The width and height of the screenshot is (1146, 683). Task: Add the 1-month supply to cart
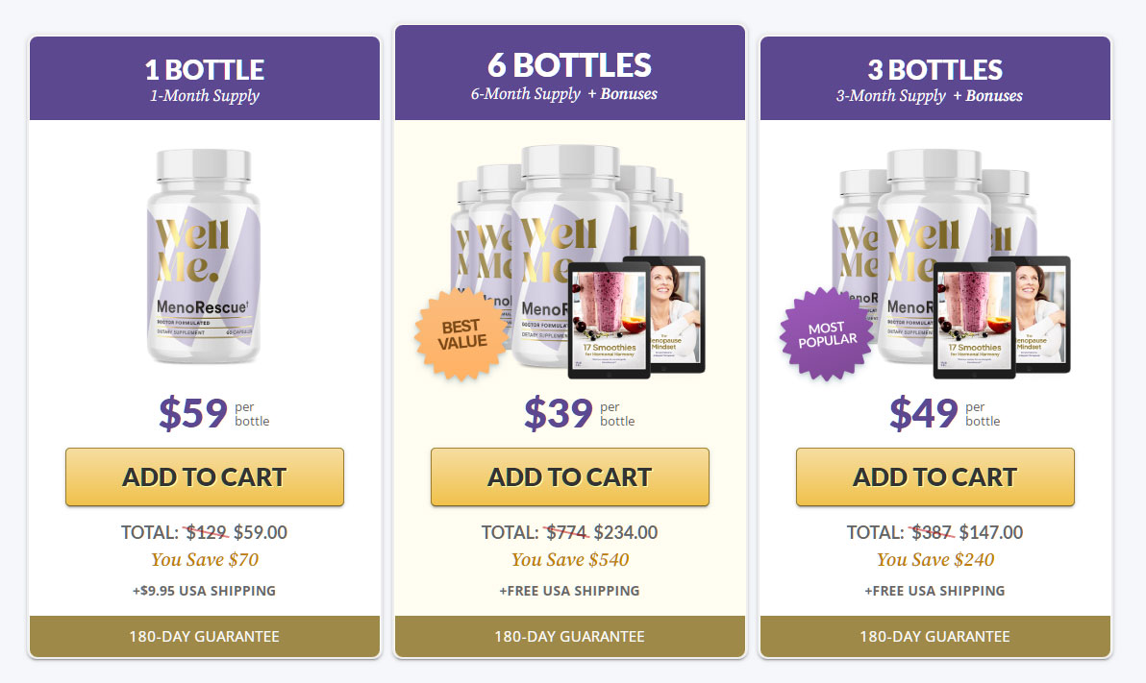pos(204,476)
